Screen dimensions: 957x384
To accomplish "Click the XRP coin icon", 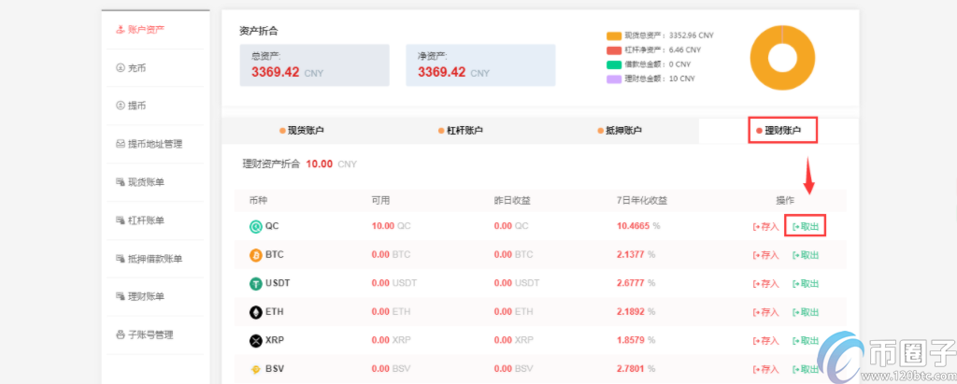I will pos(255,341).
